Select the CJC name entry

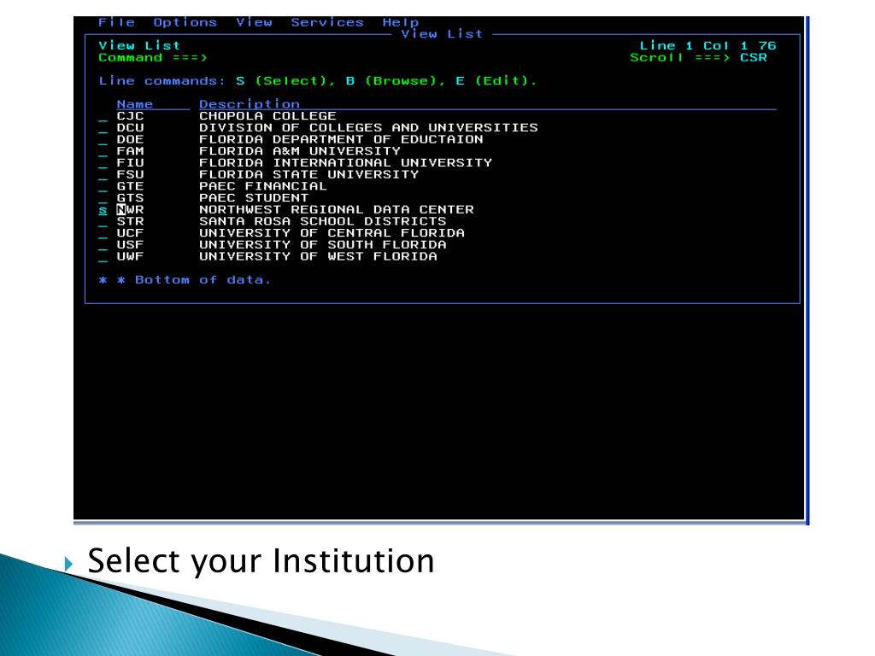tap(130, 116)
